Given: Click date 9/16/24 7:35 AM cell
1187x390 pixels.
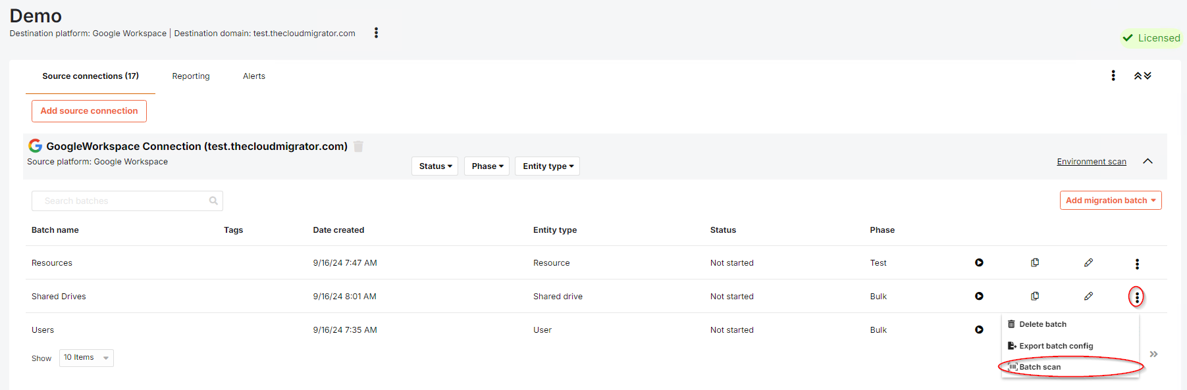Looking at the screenshot, I should click(x=345, y=330).
